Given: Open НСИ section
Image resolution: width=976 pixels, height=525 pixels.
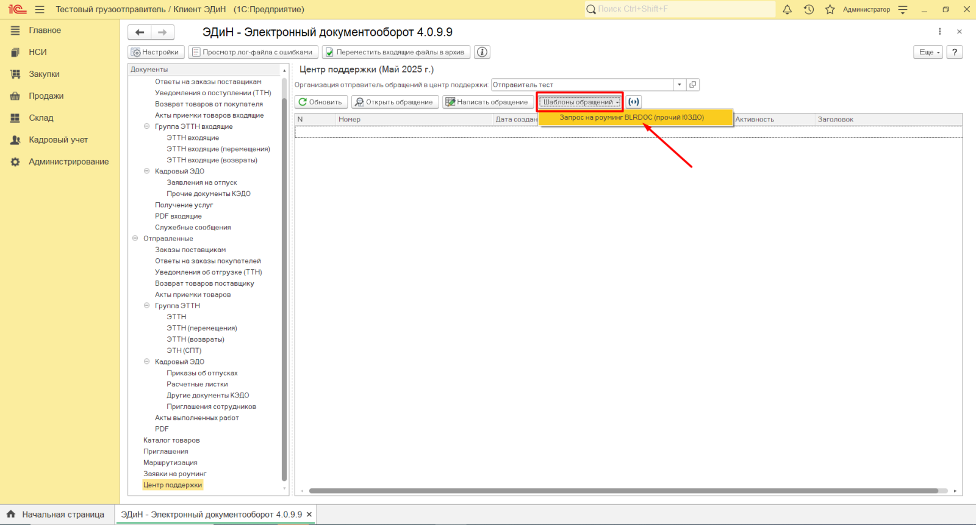Looking at the screenshot, I should [x=38, y=52].
